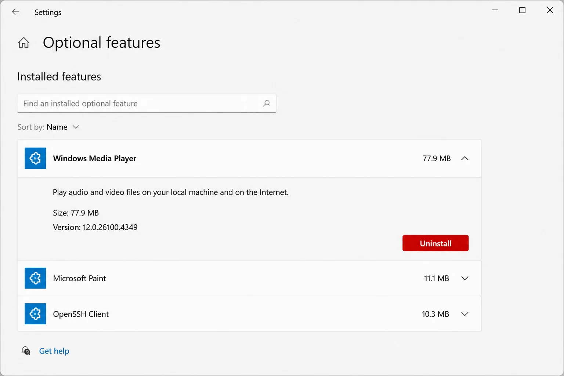Select the Windows Media Player title text
This screenshot has width=564, height=376.
tap(94, 158)
